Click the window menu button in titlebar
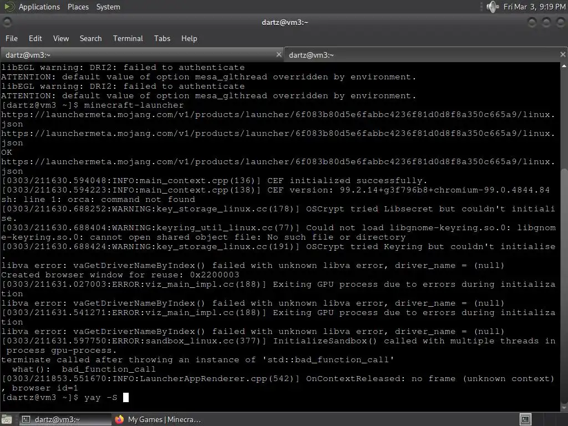568x426 pixels. click(x=7, y=22)
